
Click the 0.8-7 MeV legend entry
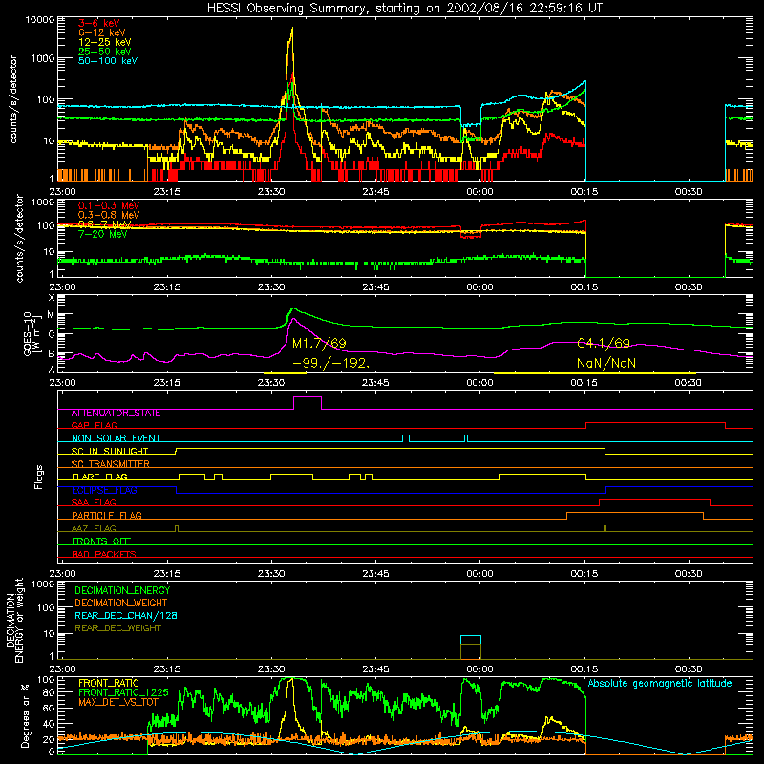pyautogui.click(x=105, y=224)
